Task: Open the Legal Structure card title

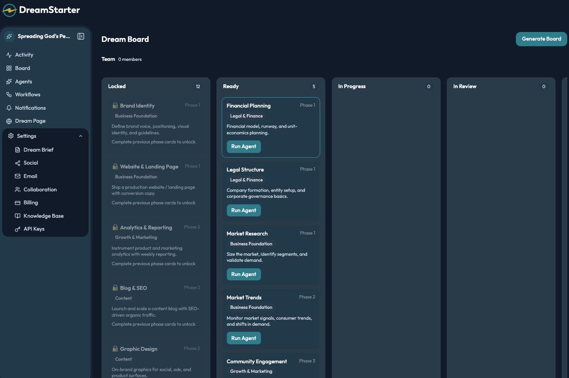Action: [x=245, y=170]
